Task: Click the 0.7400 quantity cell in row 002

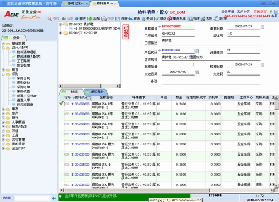Action: pyautogui.click(x=179, y=106)
